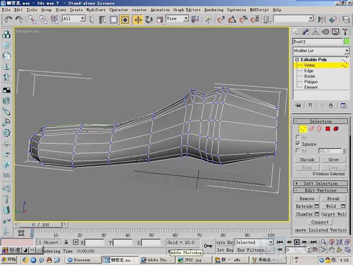The width and height of the screenshot is (353, 265).
Task: Toggle Percent Snap in the toolbar
Action: (243, 20)
